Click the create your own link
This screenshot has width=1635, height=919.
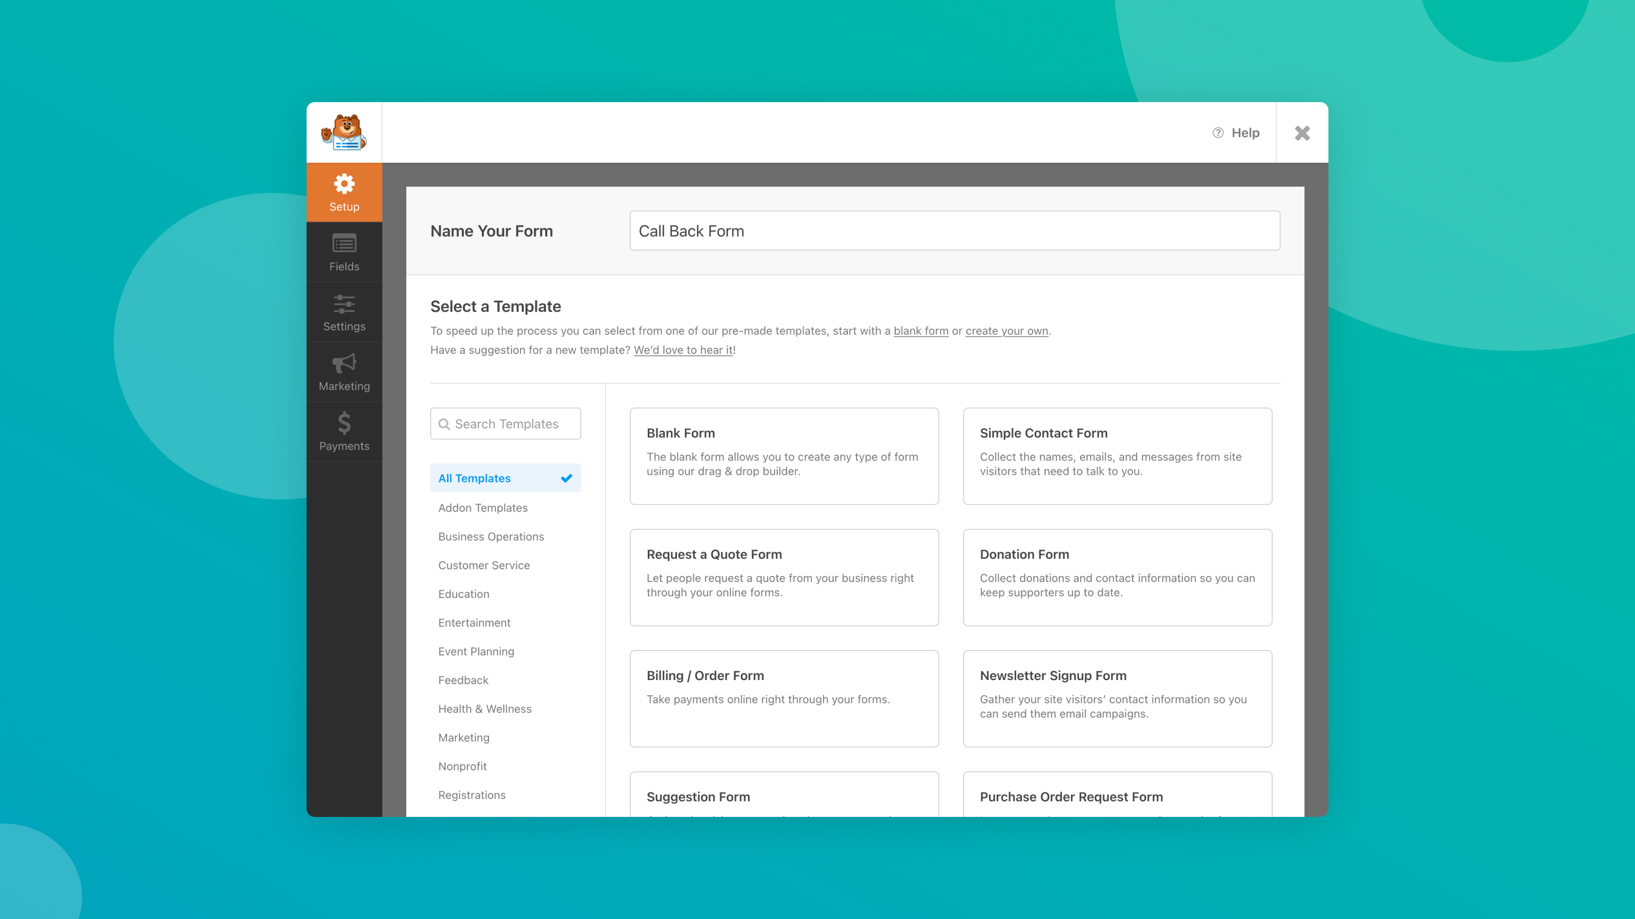click(x=1006, y=330)
